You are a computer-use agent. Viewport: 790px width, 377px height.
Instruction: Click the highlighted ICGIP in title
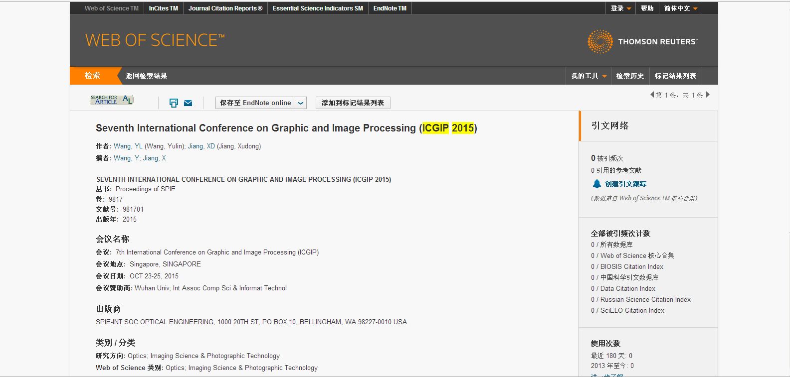coord(436,128)
